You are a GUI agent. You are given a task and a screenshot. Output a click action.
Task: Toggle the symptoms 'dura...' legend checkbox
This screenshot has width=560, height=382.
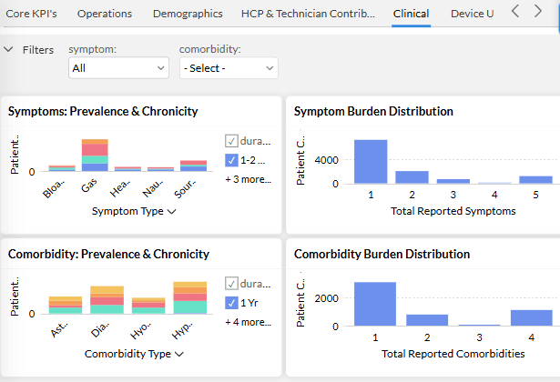point(231,141)
